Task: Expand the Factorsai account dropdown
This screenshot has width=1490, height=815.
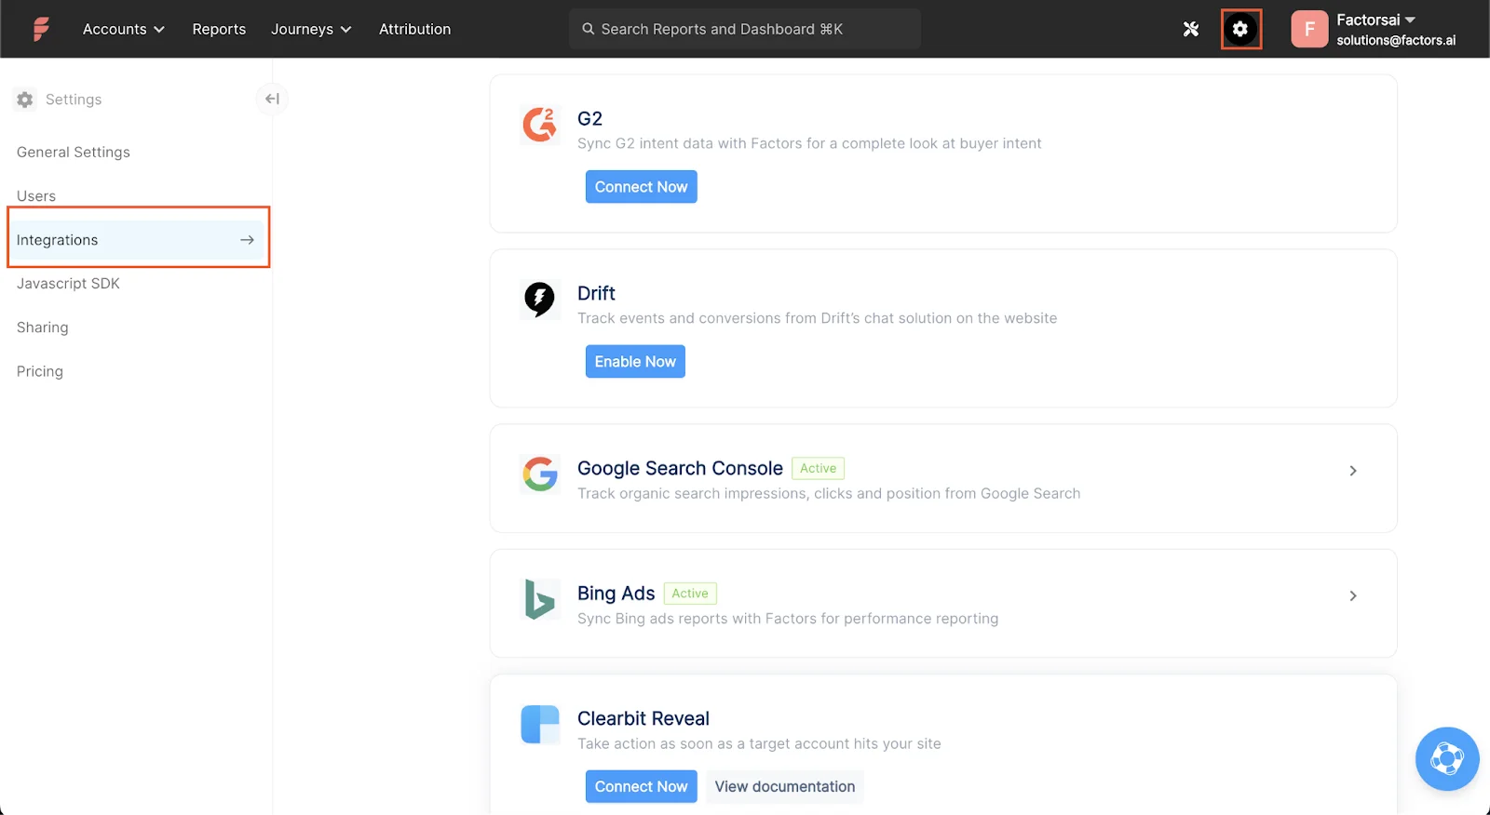Action: pos(1410,20)
